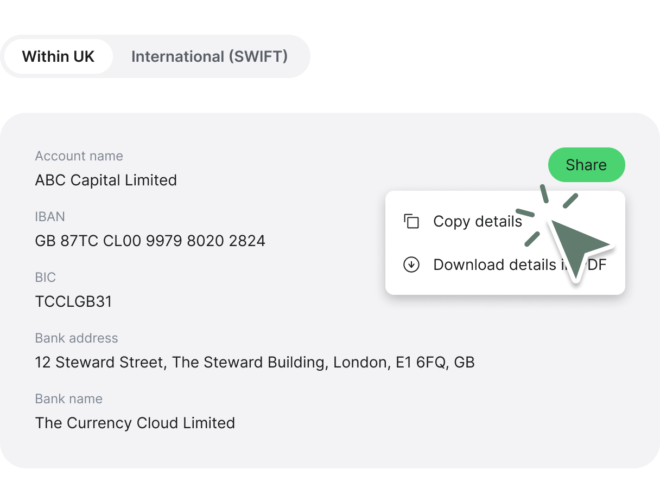Open the green Share button
660x503 pixels.
(x=586, y=165)
